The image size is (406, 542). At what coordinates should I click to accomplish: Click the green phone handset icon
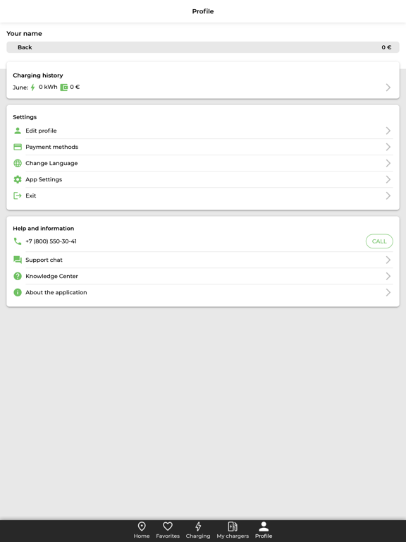[x=17, y=241]
